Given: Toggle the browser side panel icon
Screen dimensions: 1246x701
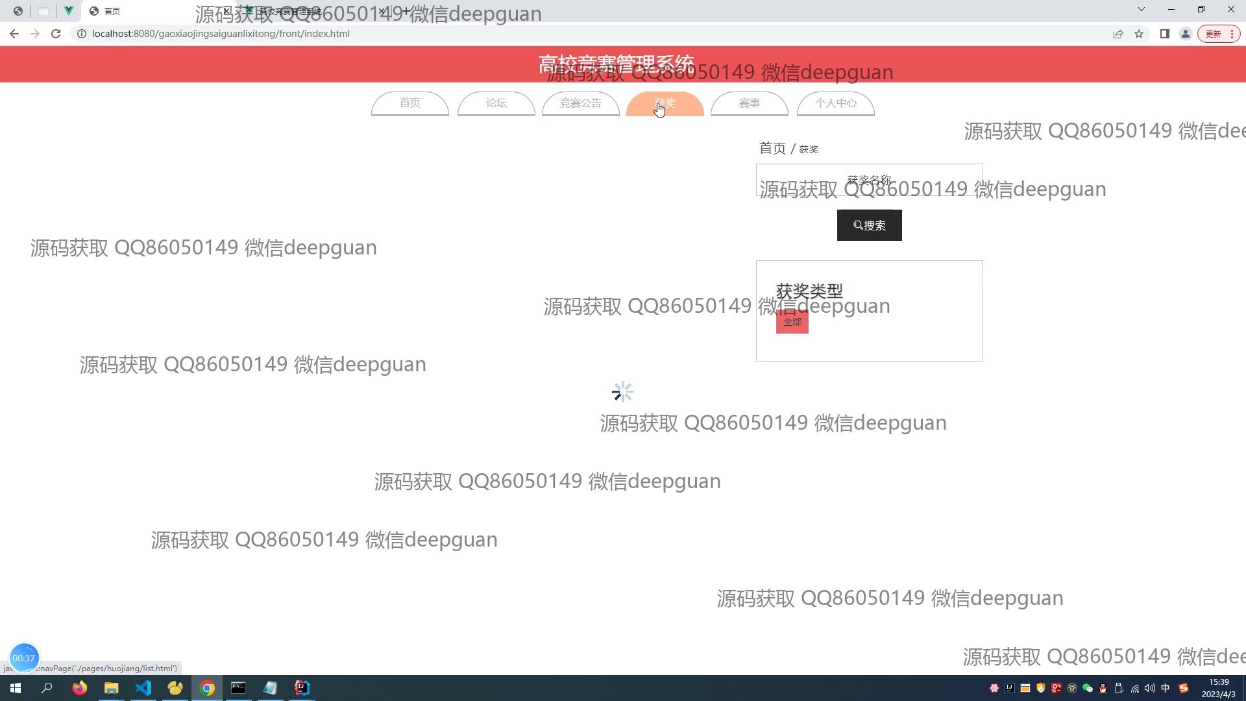Looking at the screenshot, I should click(x=1165, y=34).
